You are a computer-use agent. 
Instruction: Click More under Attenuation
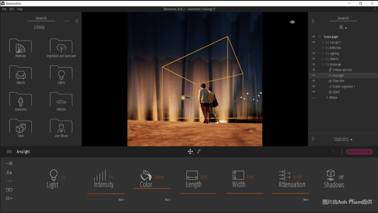[x=306, y=200]
